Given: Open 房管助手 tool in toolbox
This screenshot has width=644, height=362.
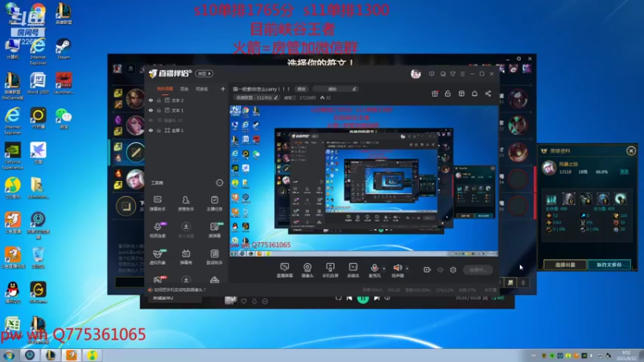Looking at the screenshot, I should pos(186,204).
